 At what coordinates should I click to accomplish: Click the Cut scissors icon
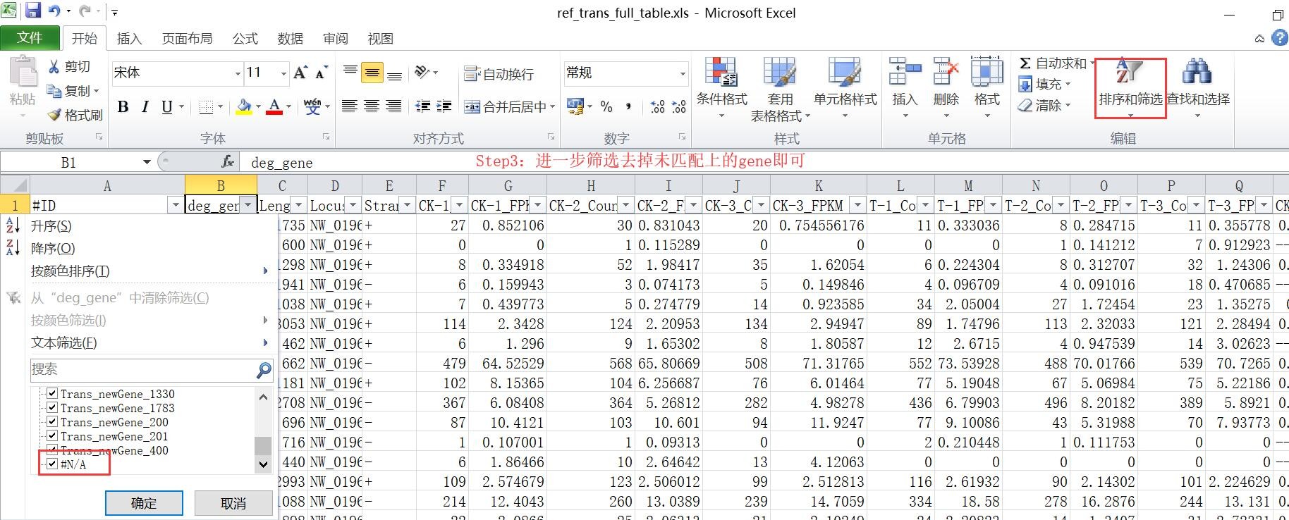point(54,66)
